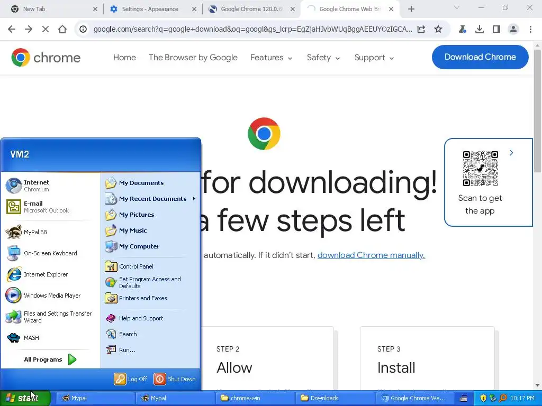Stop loading the page

pos(46,30)
